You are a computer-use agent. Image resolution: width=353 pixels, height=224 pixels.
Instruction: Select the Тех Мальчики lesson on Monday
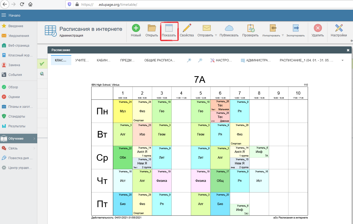click(x=220, y=105)
